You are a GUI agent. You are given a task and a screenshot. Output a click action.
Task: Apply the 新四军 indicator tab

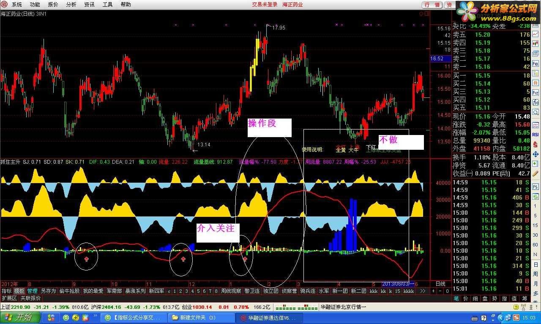point(156,291)
